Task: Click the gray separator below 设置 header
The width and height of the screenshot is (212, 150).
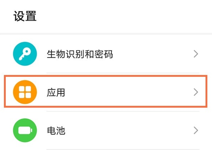Action: (x=106, y=33)
